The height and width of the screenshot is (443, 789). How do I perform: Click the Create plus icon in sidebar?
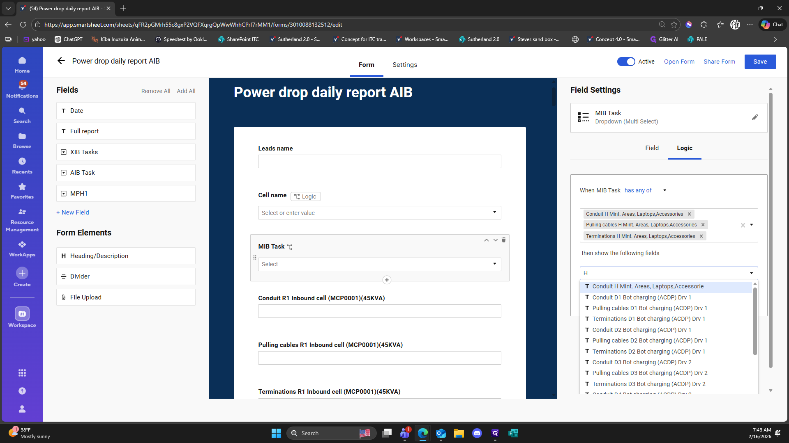(x=22, y=273)
